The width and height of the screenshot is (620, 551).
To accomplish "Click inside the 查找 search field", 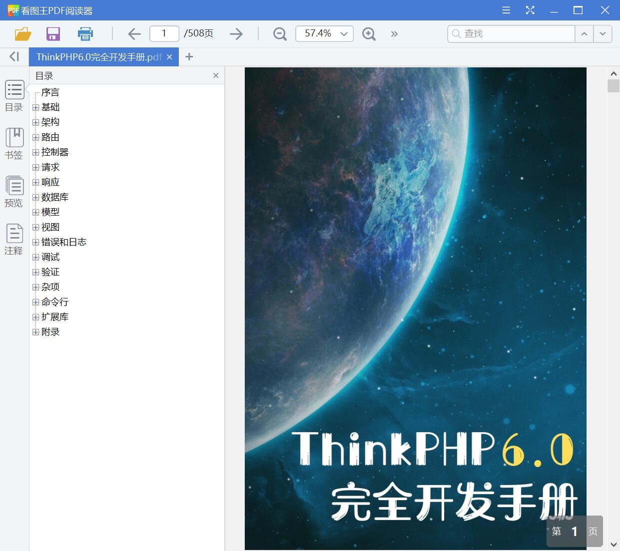I will coord(510,33).
